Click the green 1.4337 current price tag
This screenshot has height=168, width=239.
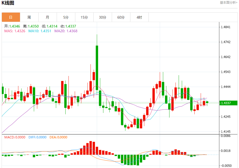229,103
